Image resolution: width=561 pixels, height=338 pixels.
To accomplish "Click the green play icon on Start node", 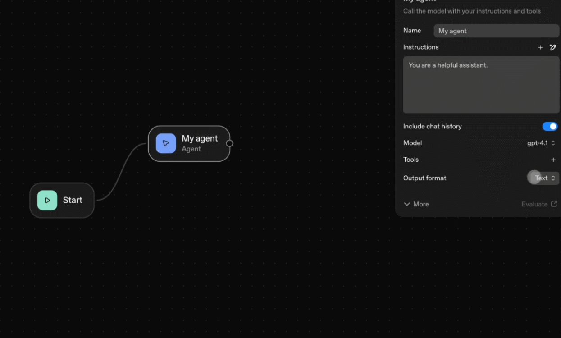I will click(x=47, y=201).
